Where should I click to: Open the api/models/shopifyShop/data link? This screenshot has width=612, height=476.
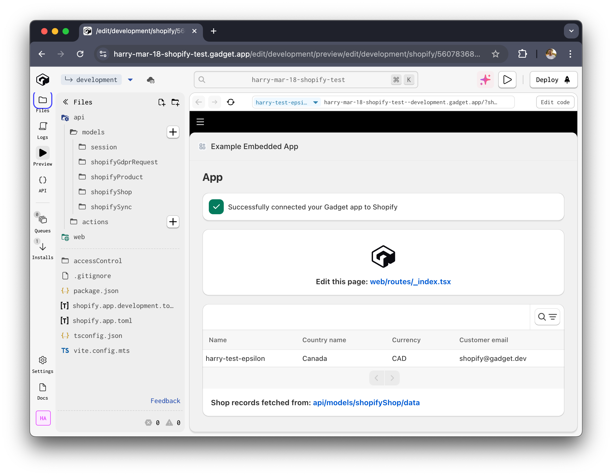[x=366, y=403]
